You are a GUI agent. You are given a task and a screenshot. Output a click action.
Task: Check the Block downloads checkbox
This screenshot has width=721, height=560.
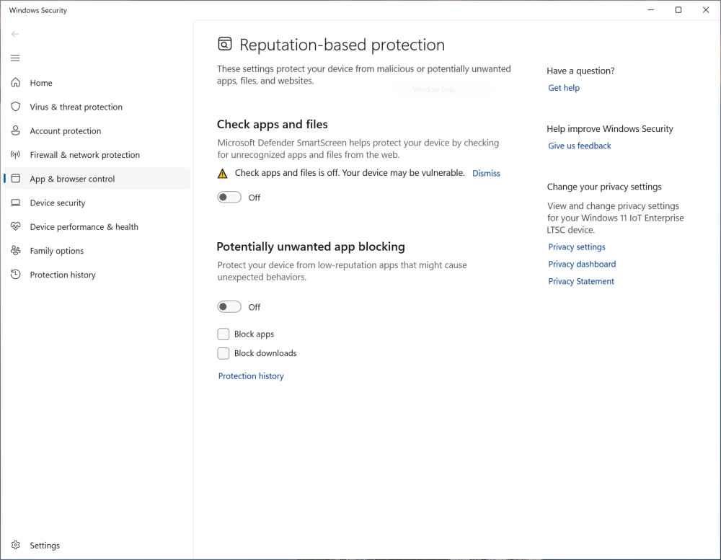tap(224, 353)
